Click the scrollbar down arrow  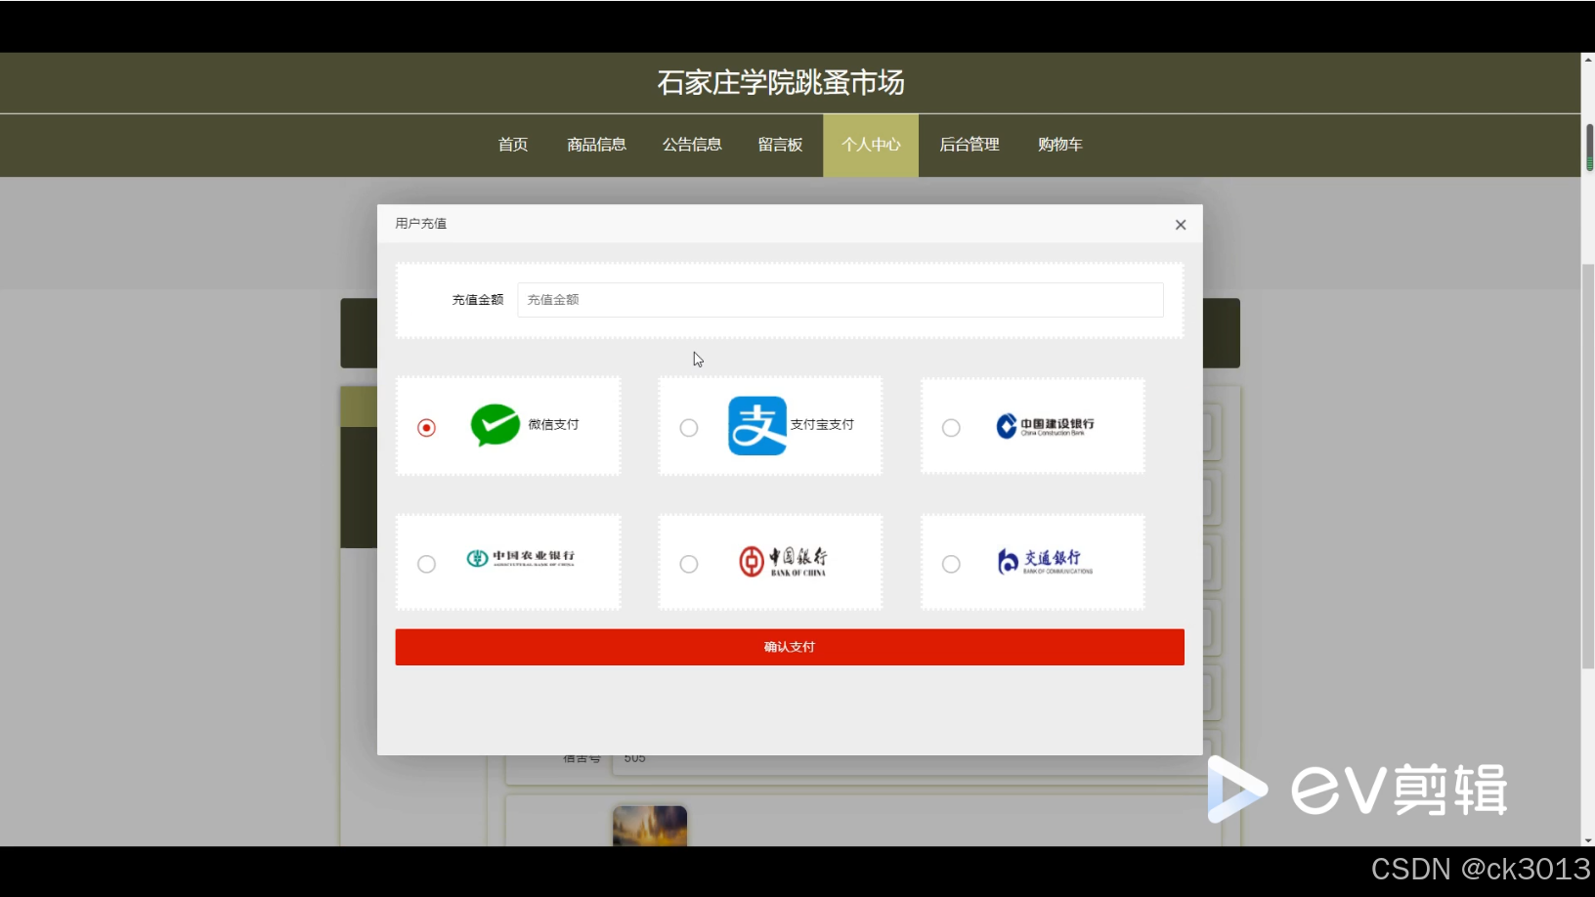1588,839
